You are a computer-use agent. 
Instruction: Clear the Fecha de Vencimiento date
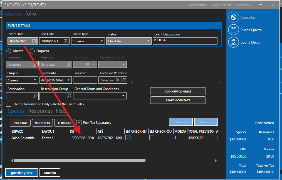pos(118,80)
